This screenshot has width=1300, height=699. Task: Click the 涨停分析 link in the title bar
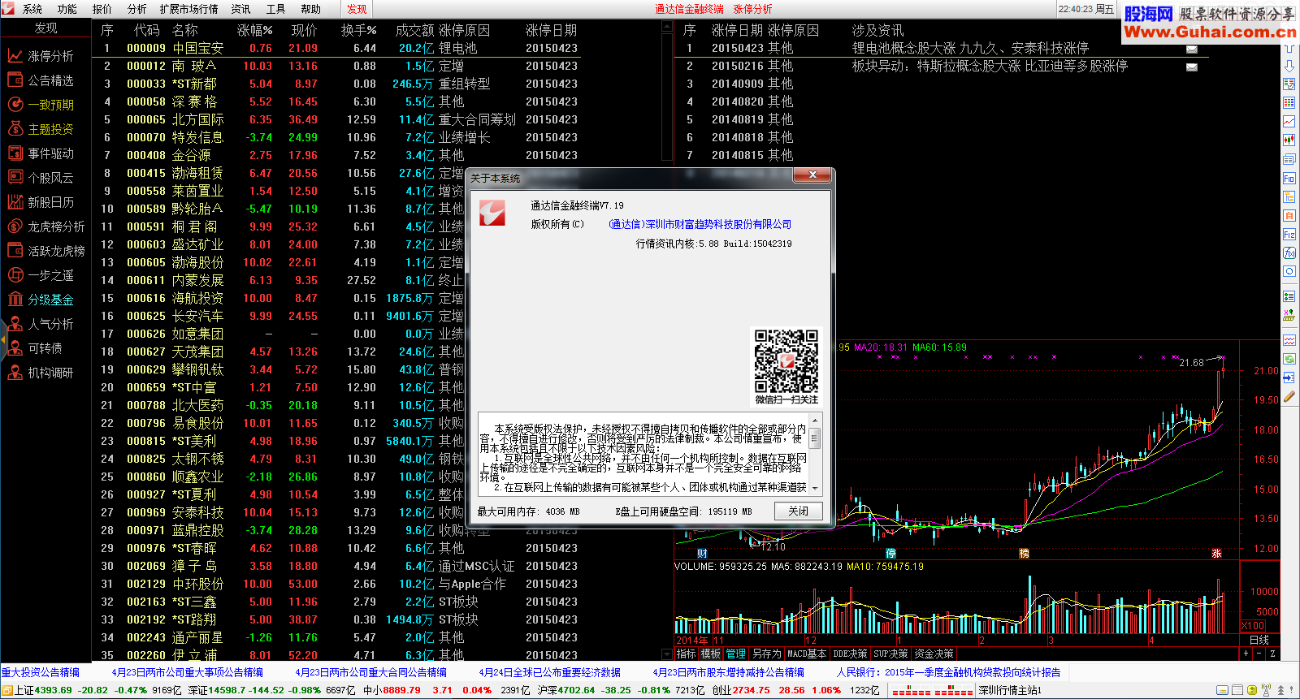752,9
